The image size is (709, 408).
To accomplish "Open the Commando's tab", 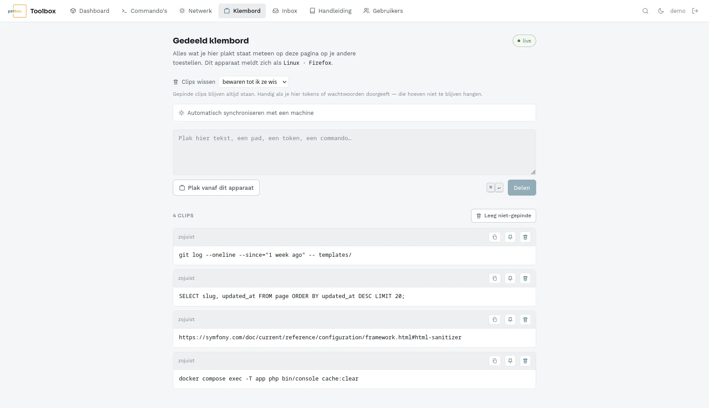I will 144,11.
